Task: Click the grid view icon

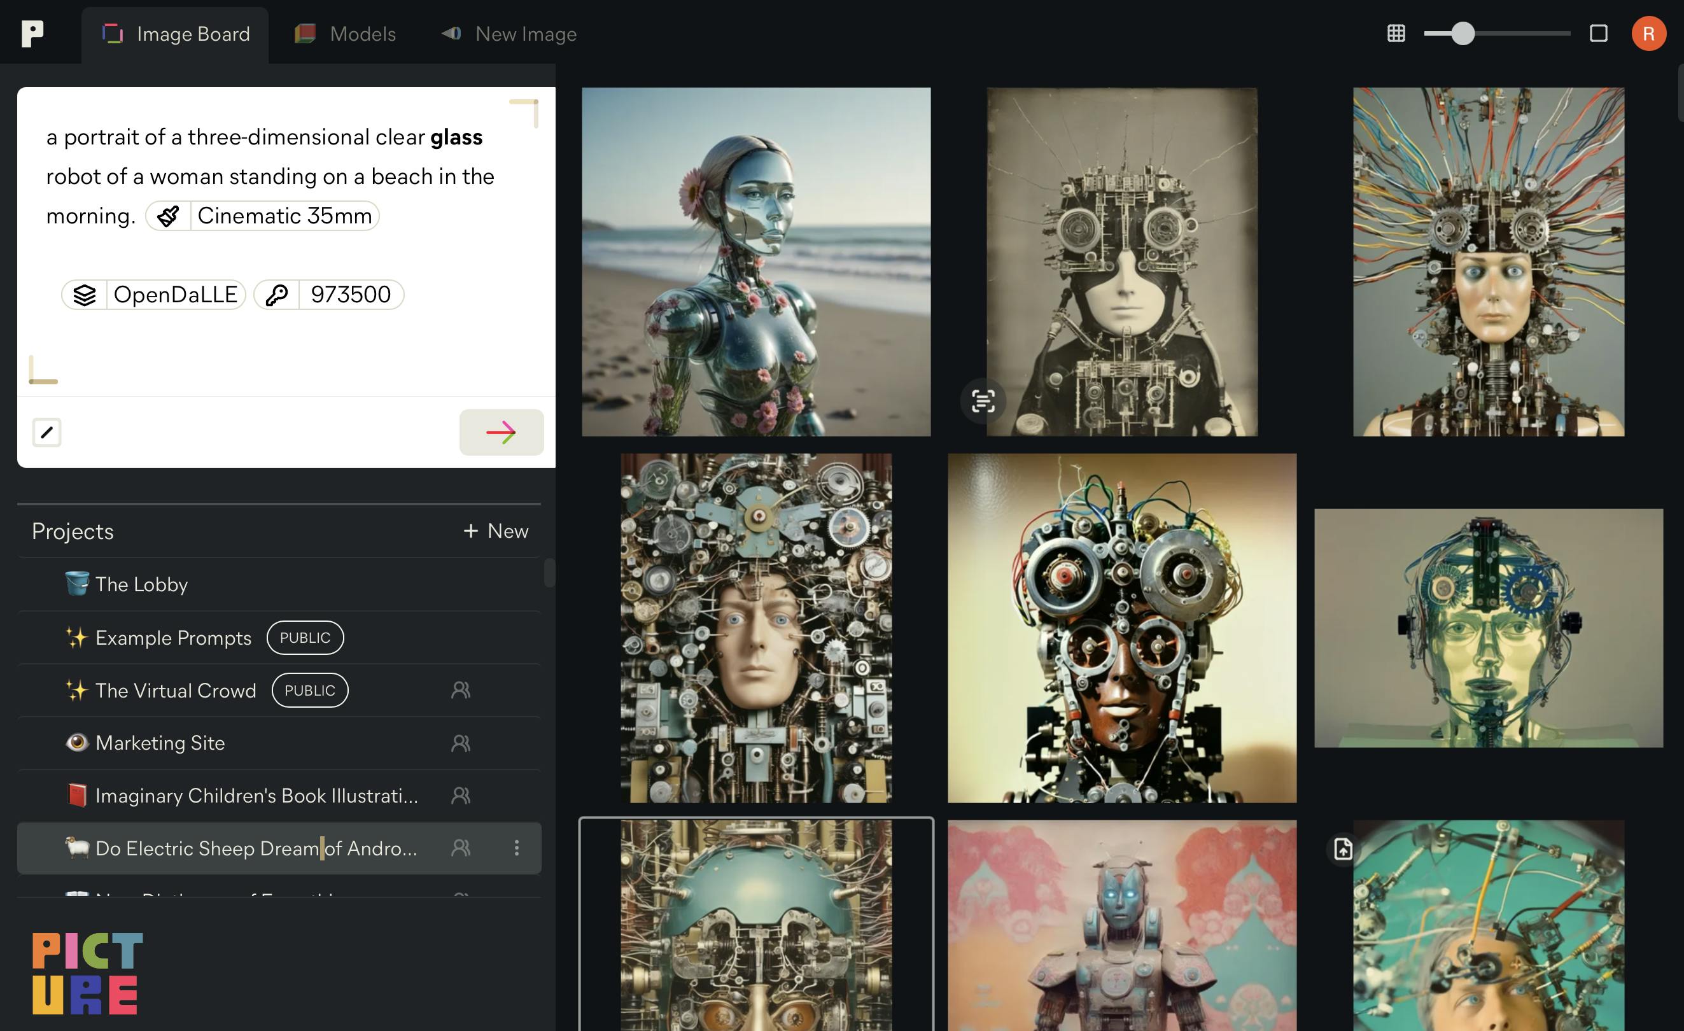Action: click(1396, 32)
